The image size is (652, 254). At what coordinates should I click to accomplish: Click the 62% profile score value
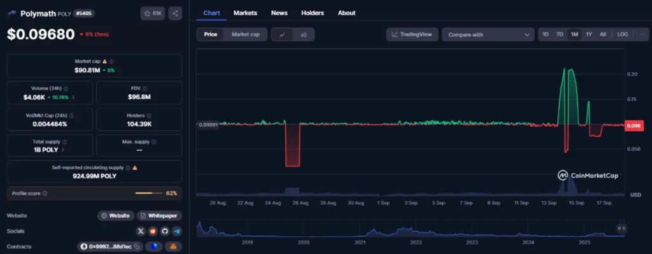pos(172,194)
